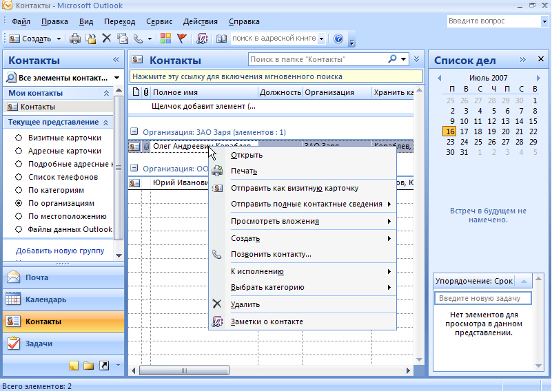Viewport: 552px width, 391px height.
Task: Select the By Location view radio button
Action: [19, 216]
